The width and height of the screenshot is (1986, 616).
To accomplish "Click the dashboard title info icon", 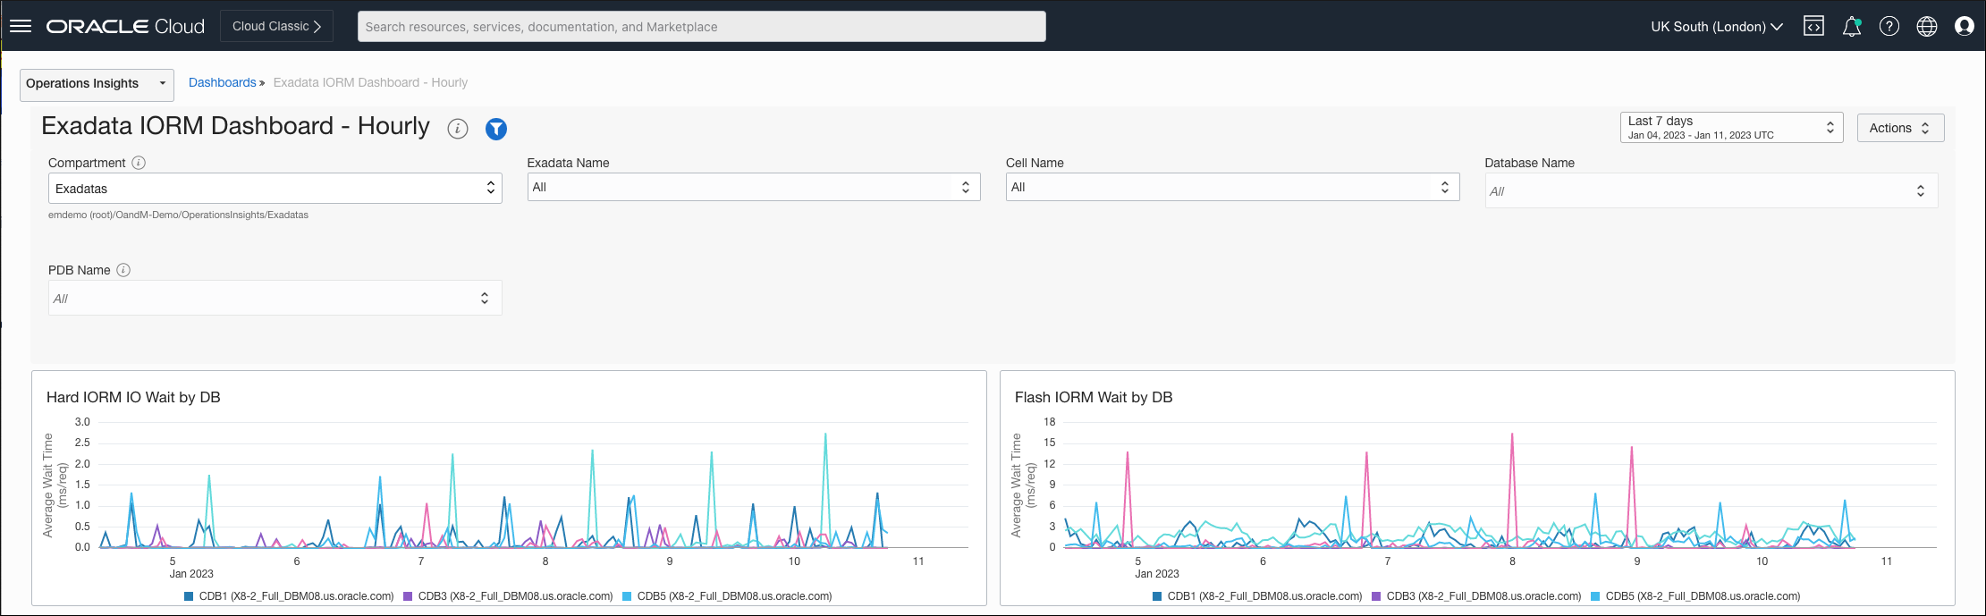I will tap(458, 129).
